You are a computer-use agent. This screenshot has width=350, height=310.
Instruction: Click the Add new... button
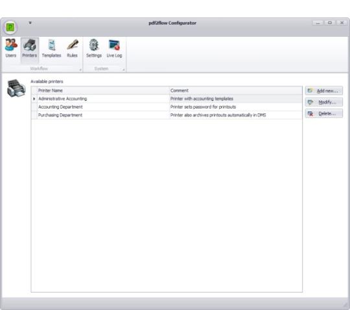[x=324, y=91]
